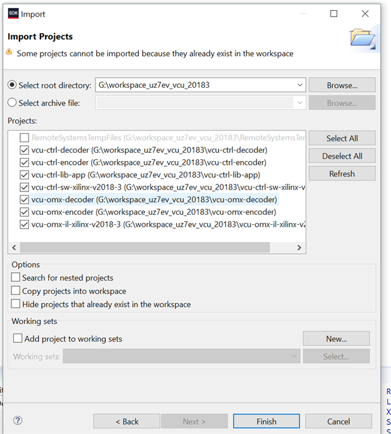Enable Copy projects into workspace
The height and width of the screenshot is (434, 391).
[x=16, y=291]
